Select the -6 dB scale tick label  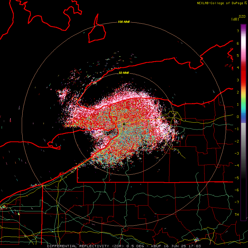(x=237, y=190)
